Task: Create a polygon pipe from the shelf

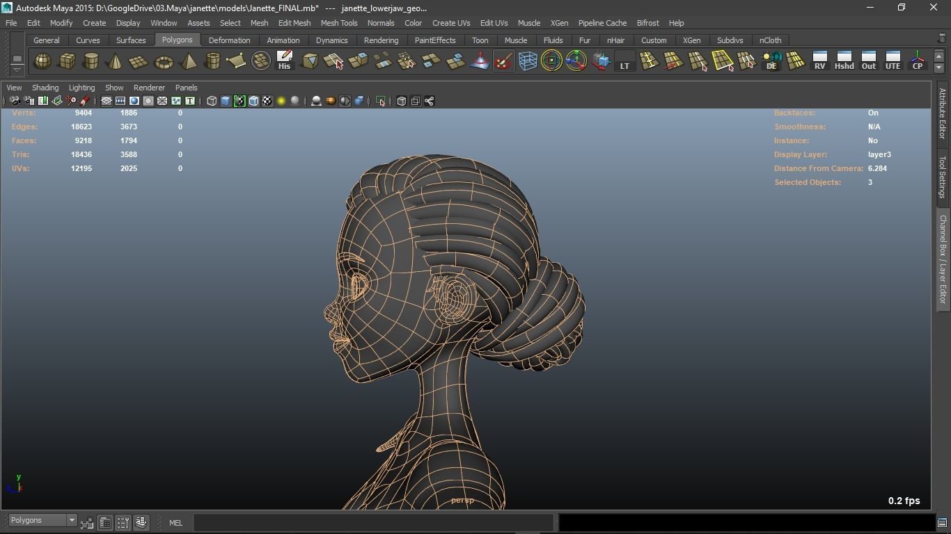Action: click(212, 61)
